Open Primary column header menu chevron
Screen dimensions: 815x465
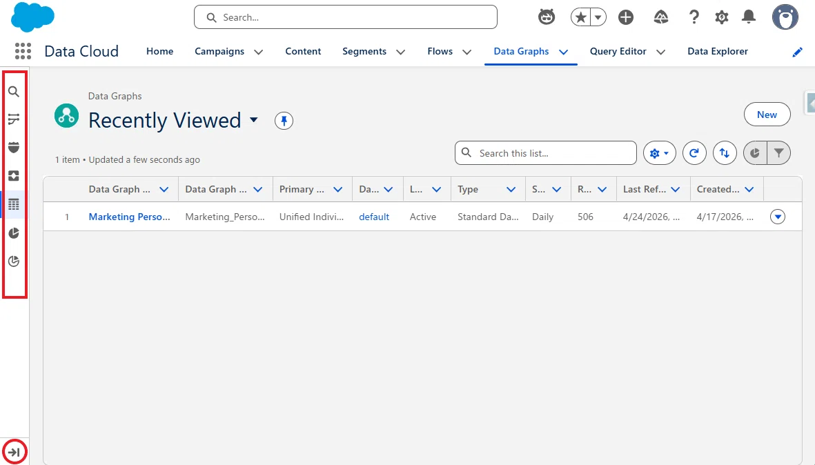[x=338, y=190]
